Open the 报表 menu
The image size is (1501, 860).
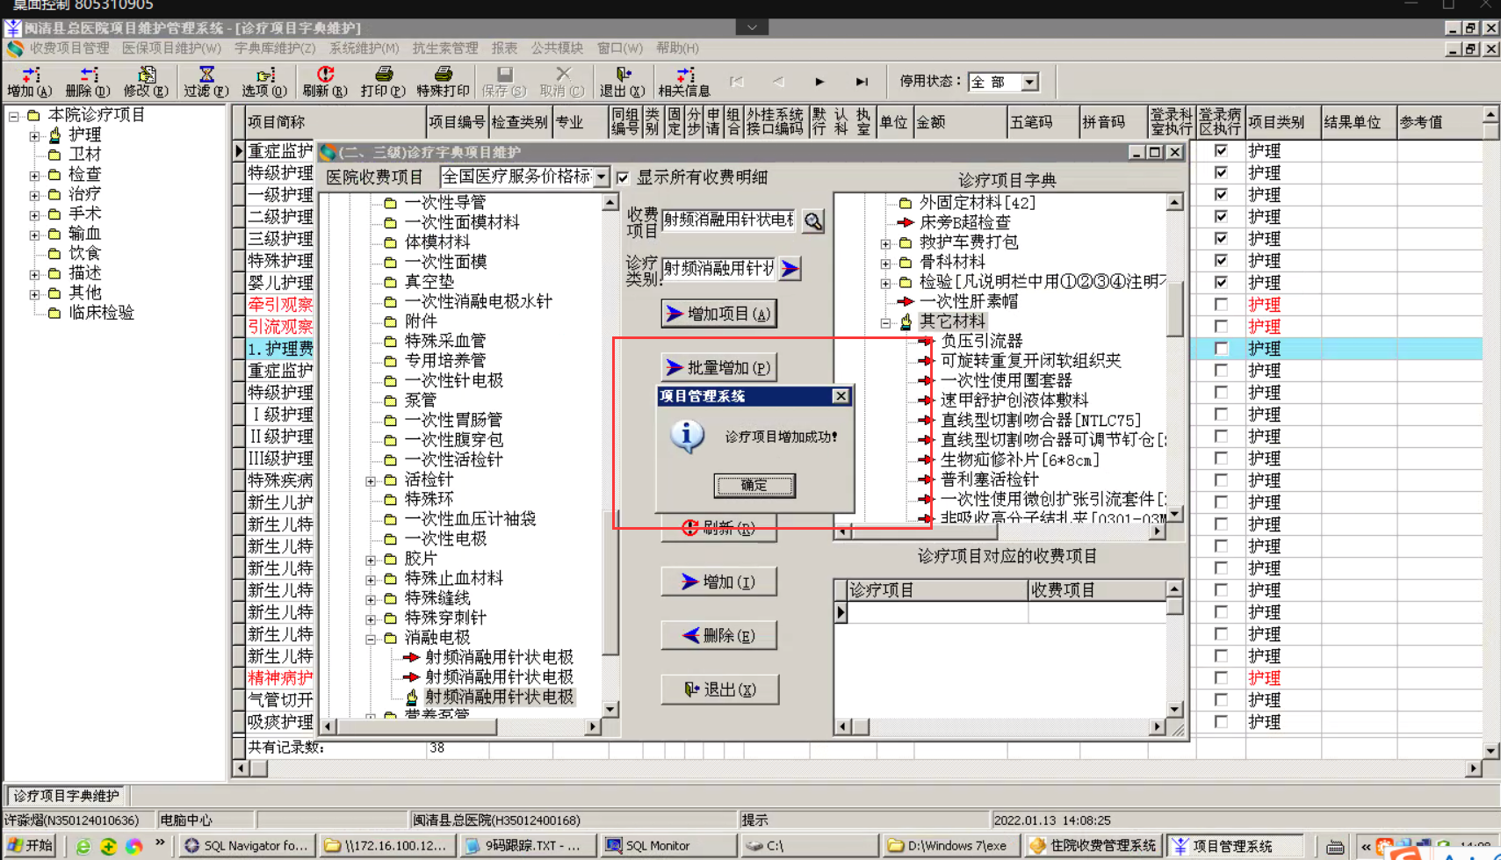tap(504, 48)
